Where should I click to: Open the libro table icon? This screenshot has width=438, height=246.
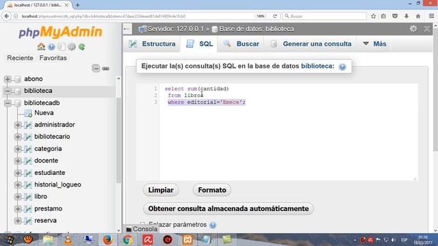point(28,197)
